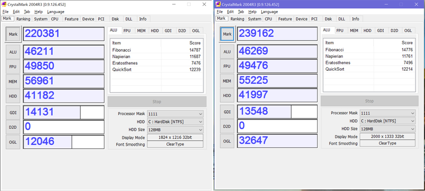425x191 pixels.
Task: Click the 2000 x 1333 32bit display mode
Action: click(387, 137)
